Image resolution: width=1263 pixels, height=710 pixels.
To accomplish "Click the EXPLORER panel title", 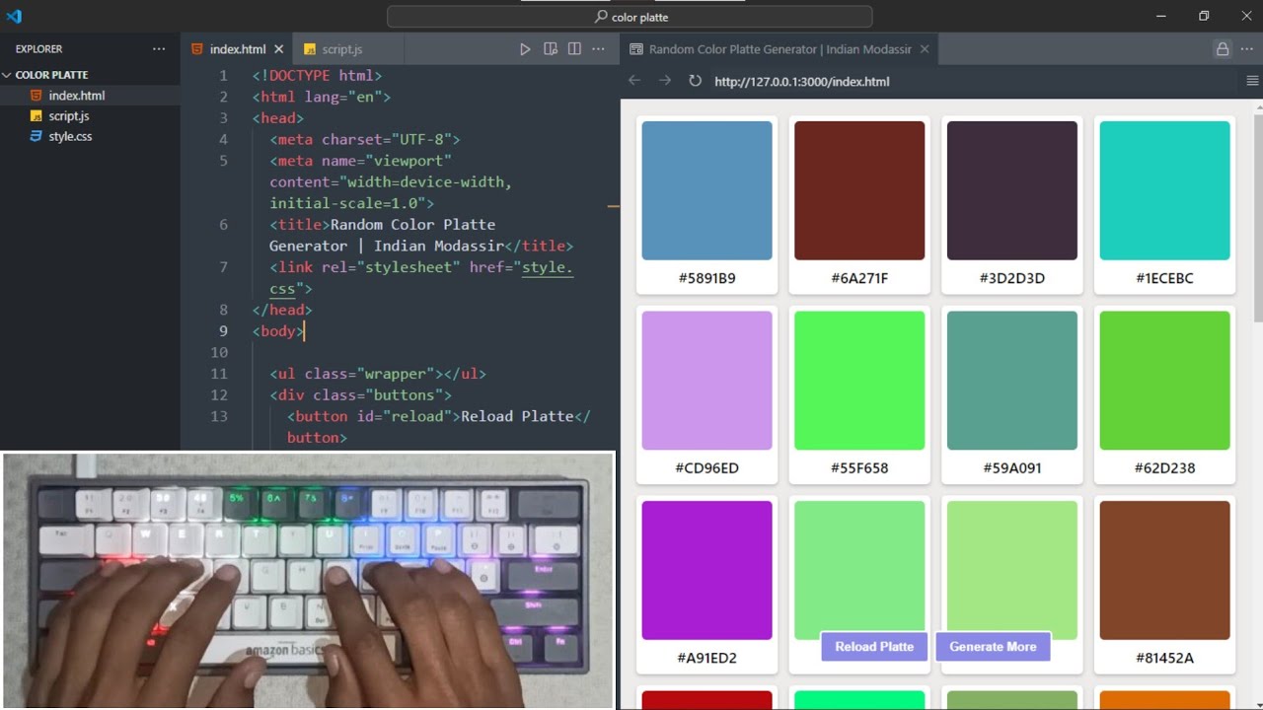I will click(x=38, y=48).
